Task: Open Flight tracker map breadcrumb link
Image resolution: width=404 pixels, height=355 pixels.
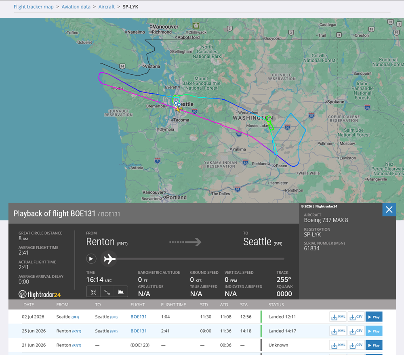Action: tap(34, 7)
